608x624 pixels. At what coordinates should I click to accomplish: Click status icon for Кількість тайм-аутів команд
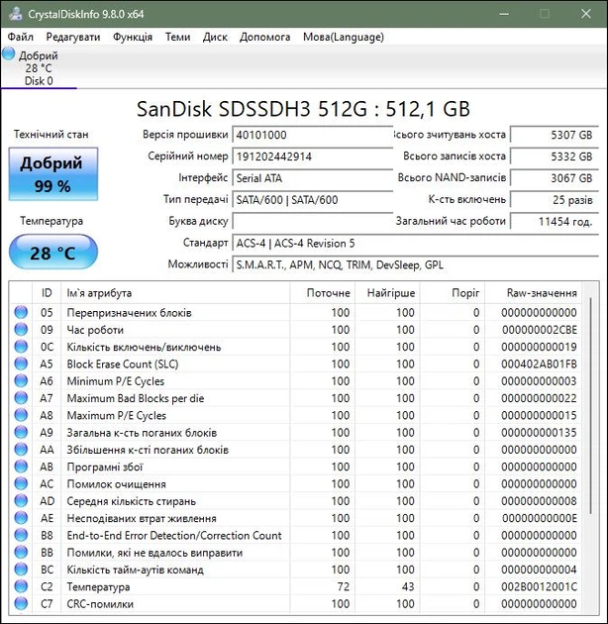(21, 570)
